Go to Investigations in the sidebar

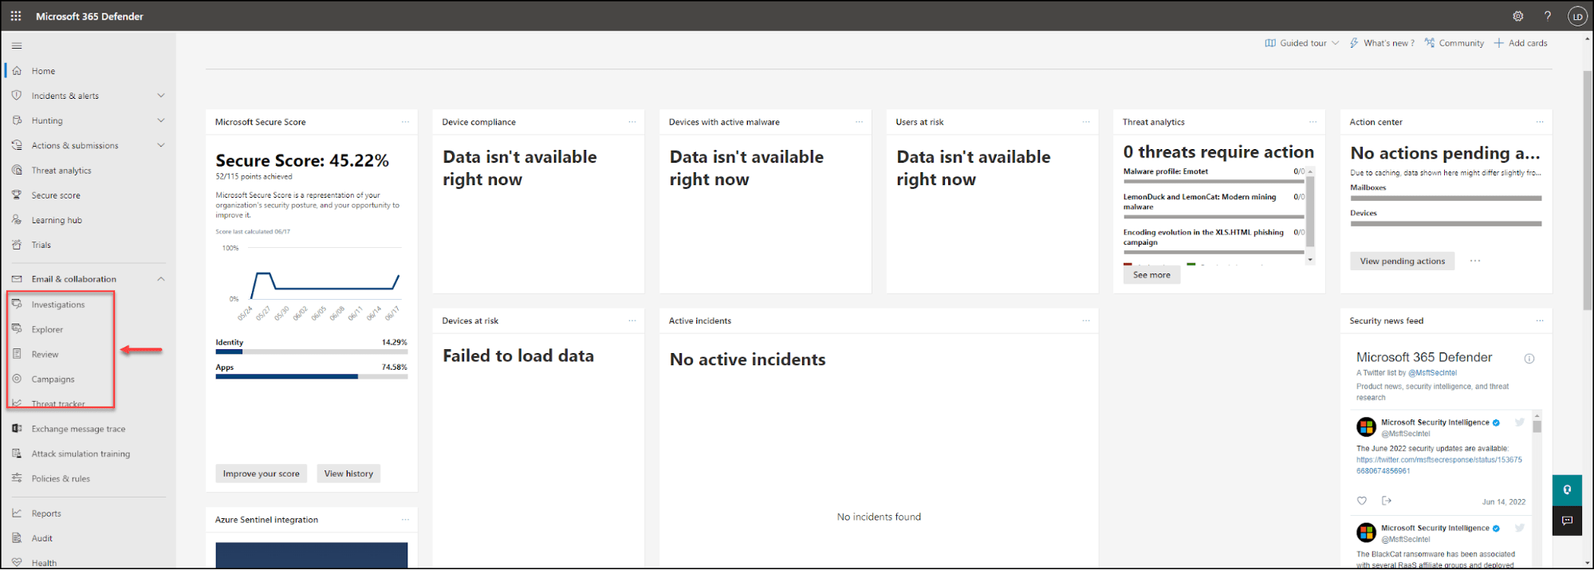(x=58, y=305)
